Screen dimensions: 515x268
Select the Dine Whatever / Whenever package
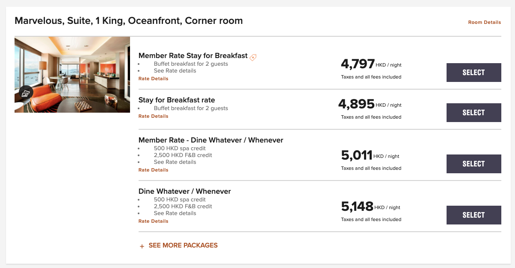[474, 215]
